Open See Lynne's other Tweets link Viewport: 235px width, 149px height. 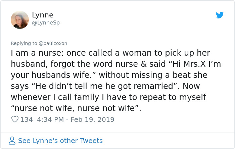[x=60, y=141]
